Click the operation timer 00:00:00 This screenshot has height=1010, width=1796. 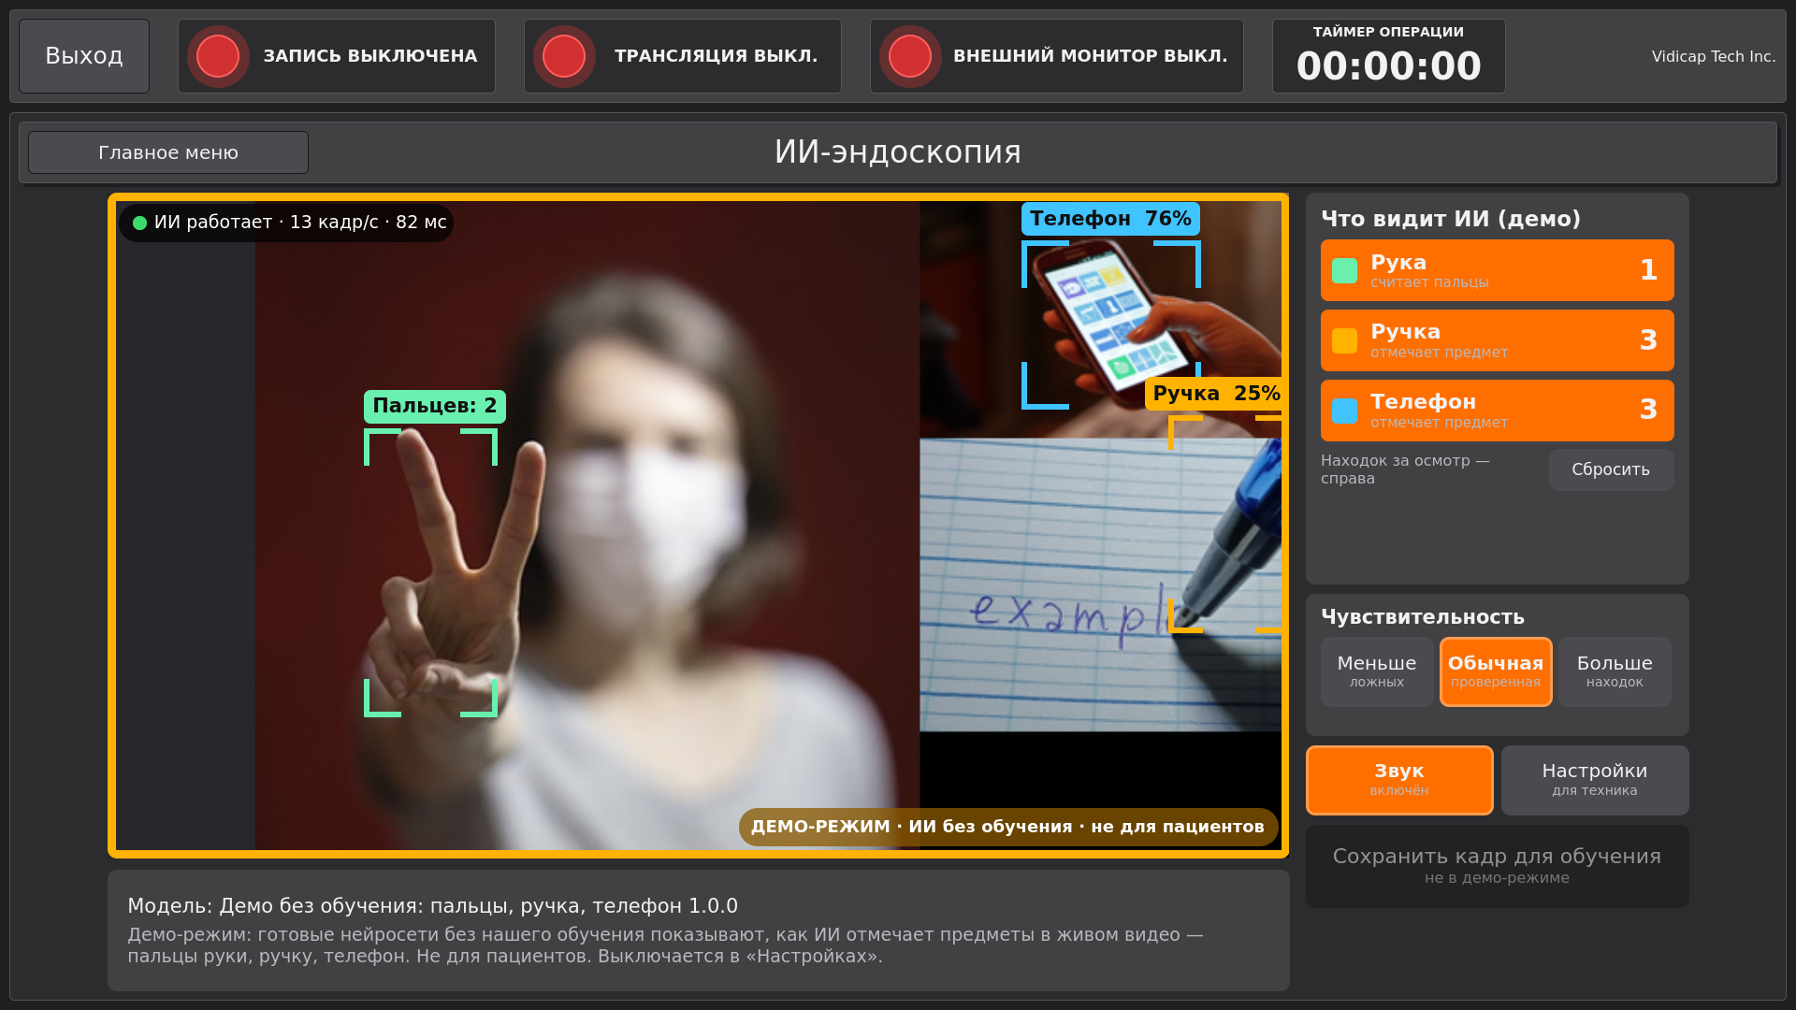1388,66
